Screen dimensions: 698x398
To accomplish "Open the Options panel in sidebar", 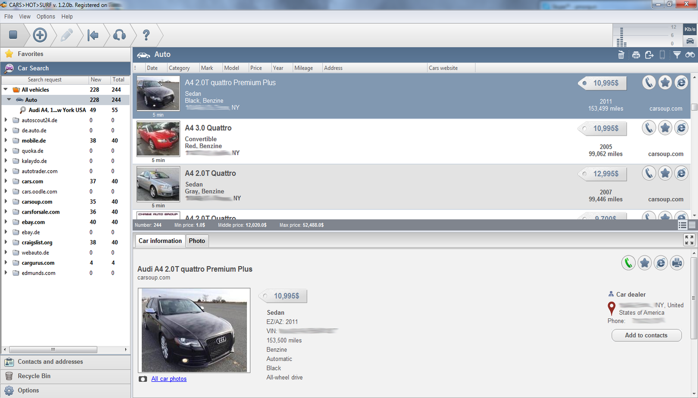I will pos(66,390).
